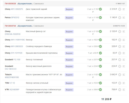Open part number SQ1403RP
This screenshot has width=129, height=103.
point(14,90)
